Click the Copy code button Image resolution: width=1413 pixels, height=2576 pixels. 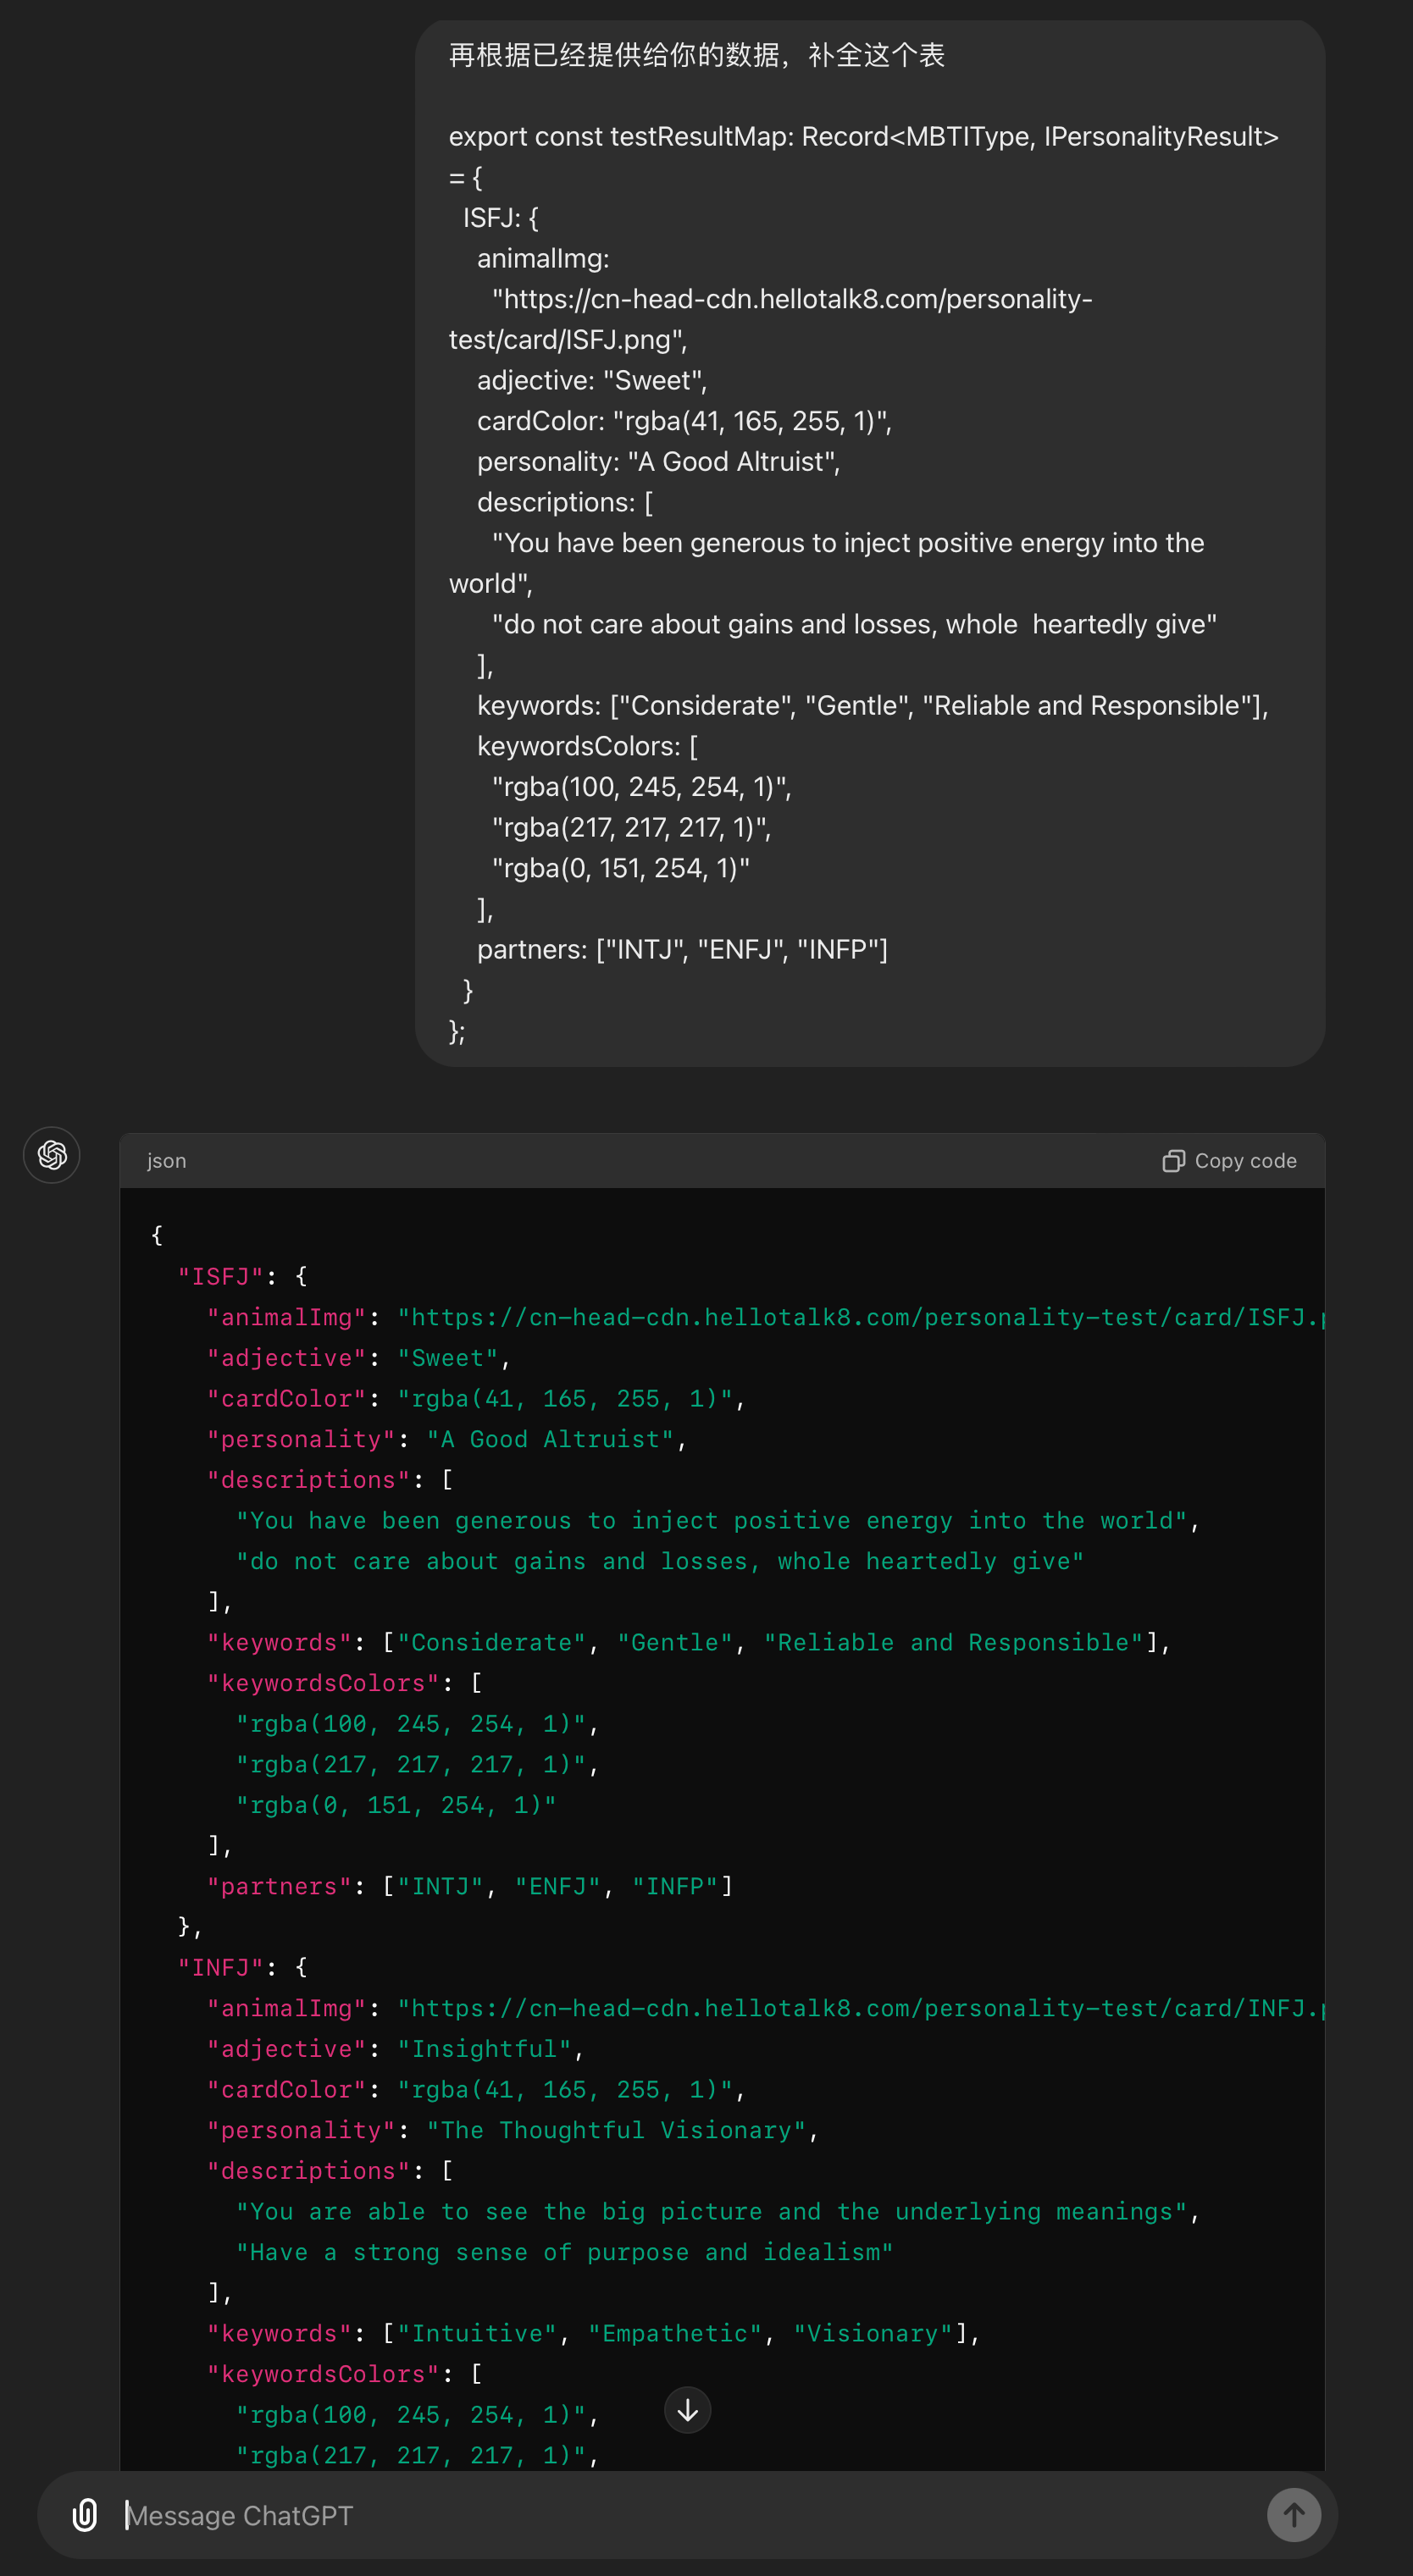tap(1229, 1160)
